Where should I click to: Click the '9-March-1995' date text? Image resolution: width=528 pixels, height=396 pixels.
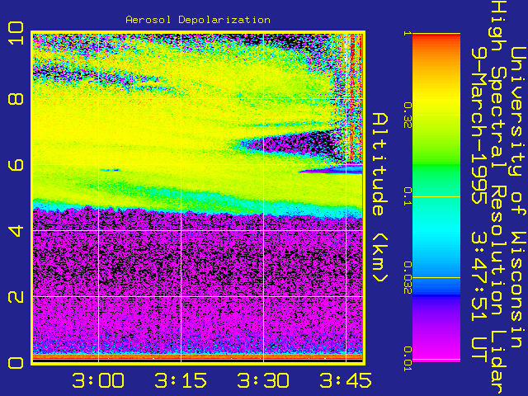[x=479, y=125]
